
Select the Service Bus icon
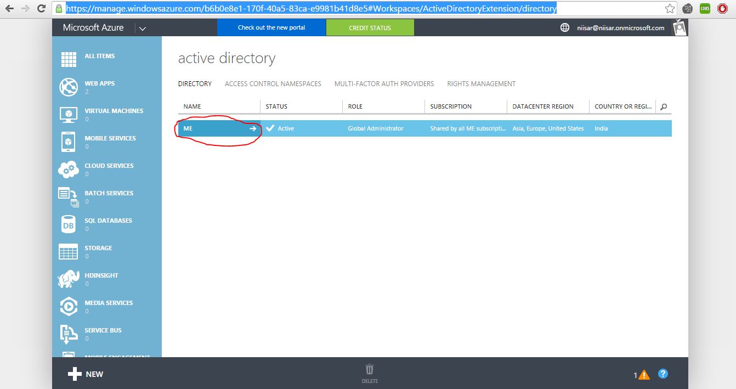tap(69, 334)
